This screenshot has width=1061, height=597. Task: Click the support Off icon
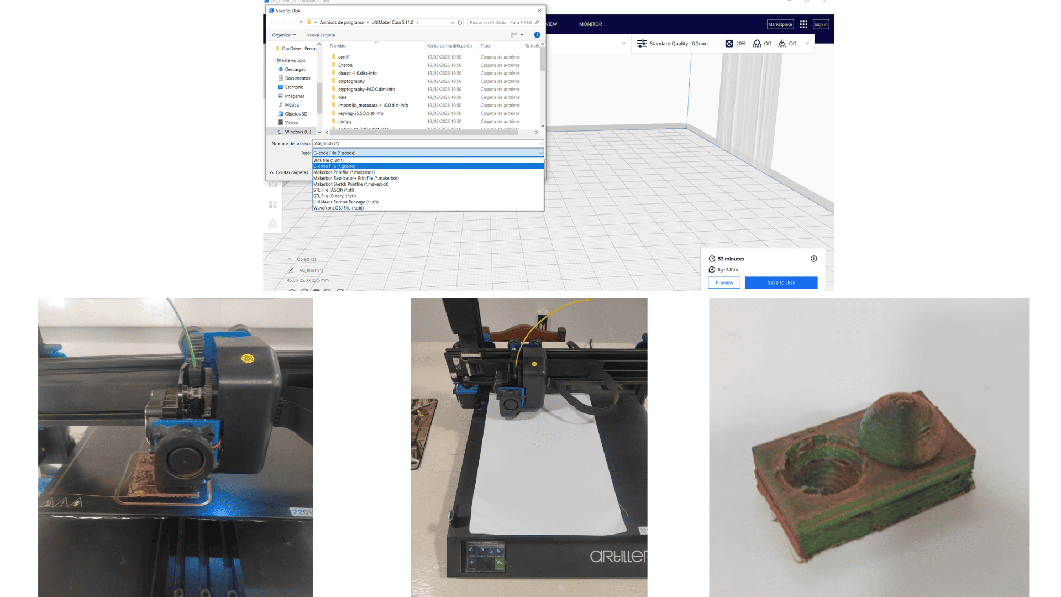pos(757,44)
